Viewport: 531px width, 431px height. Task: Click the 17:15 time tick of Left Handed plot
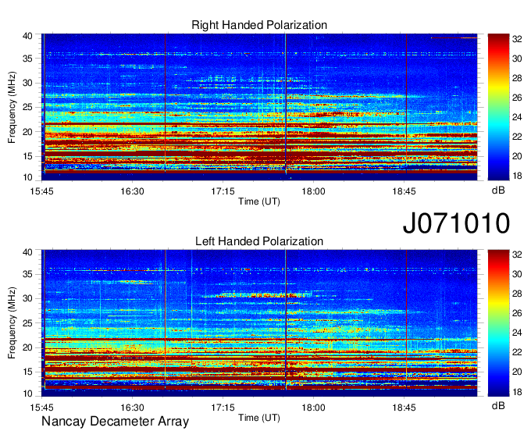223,408
